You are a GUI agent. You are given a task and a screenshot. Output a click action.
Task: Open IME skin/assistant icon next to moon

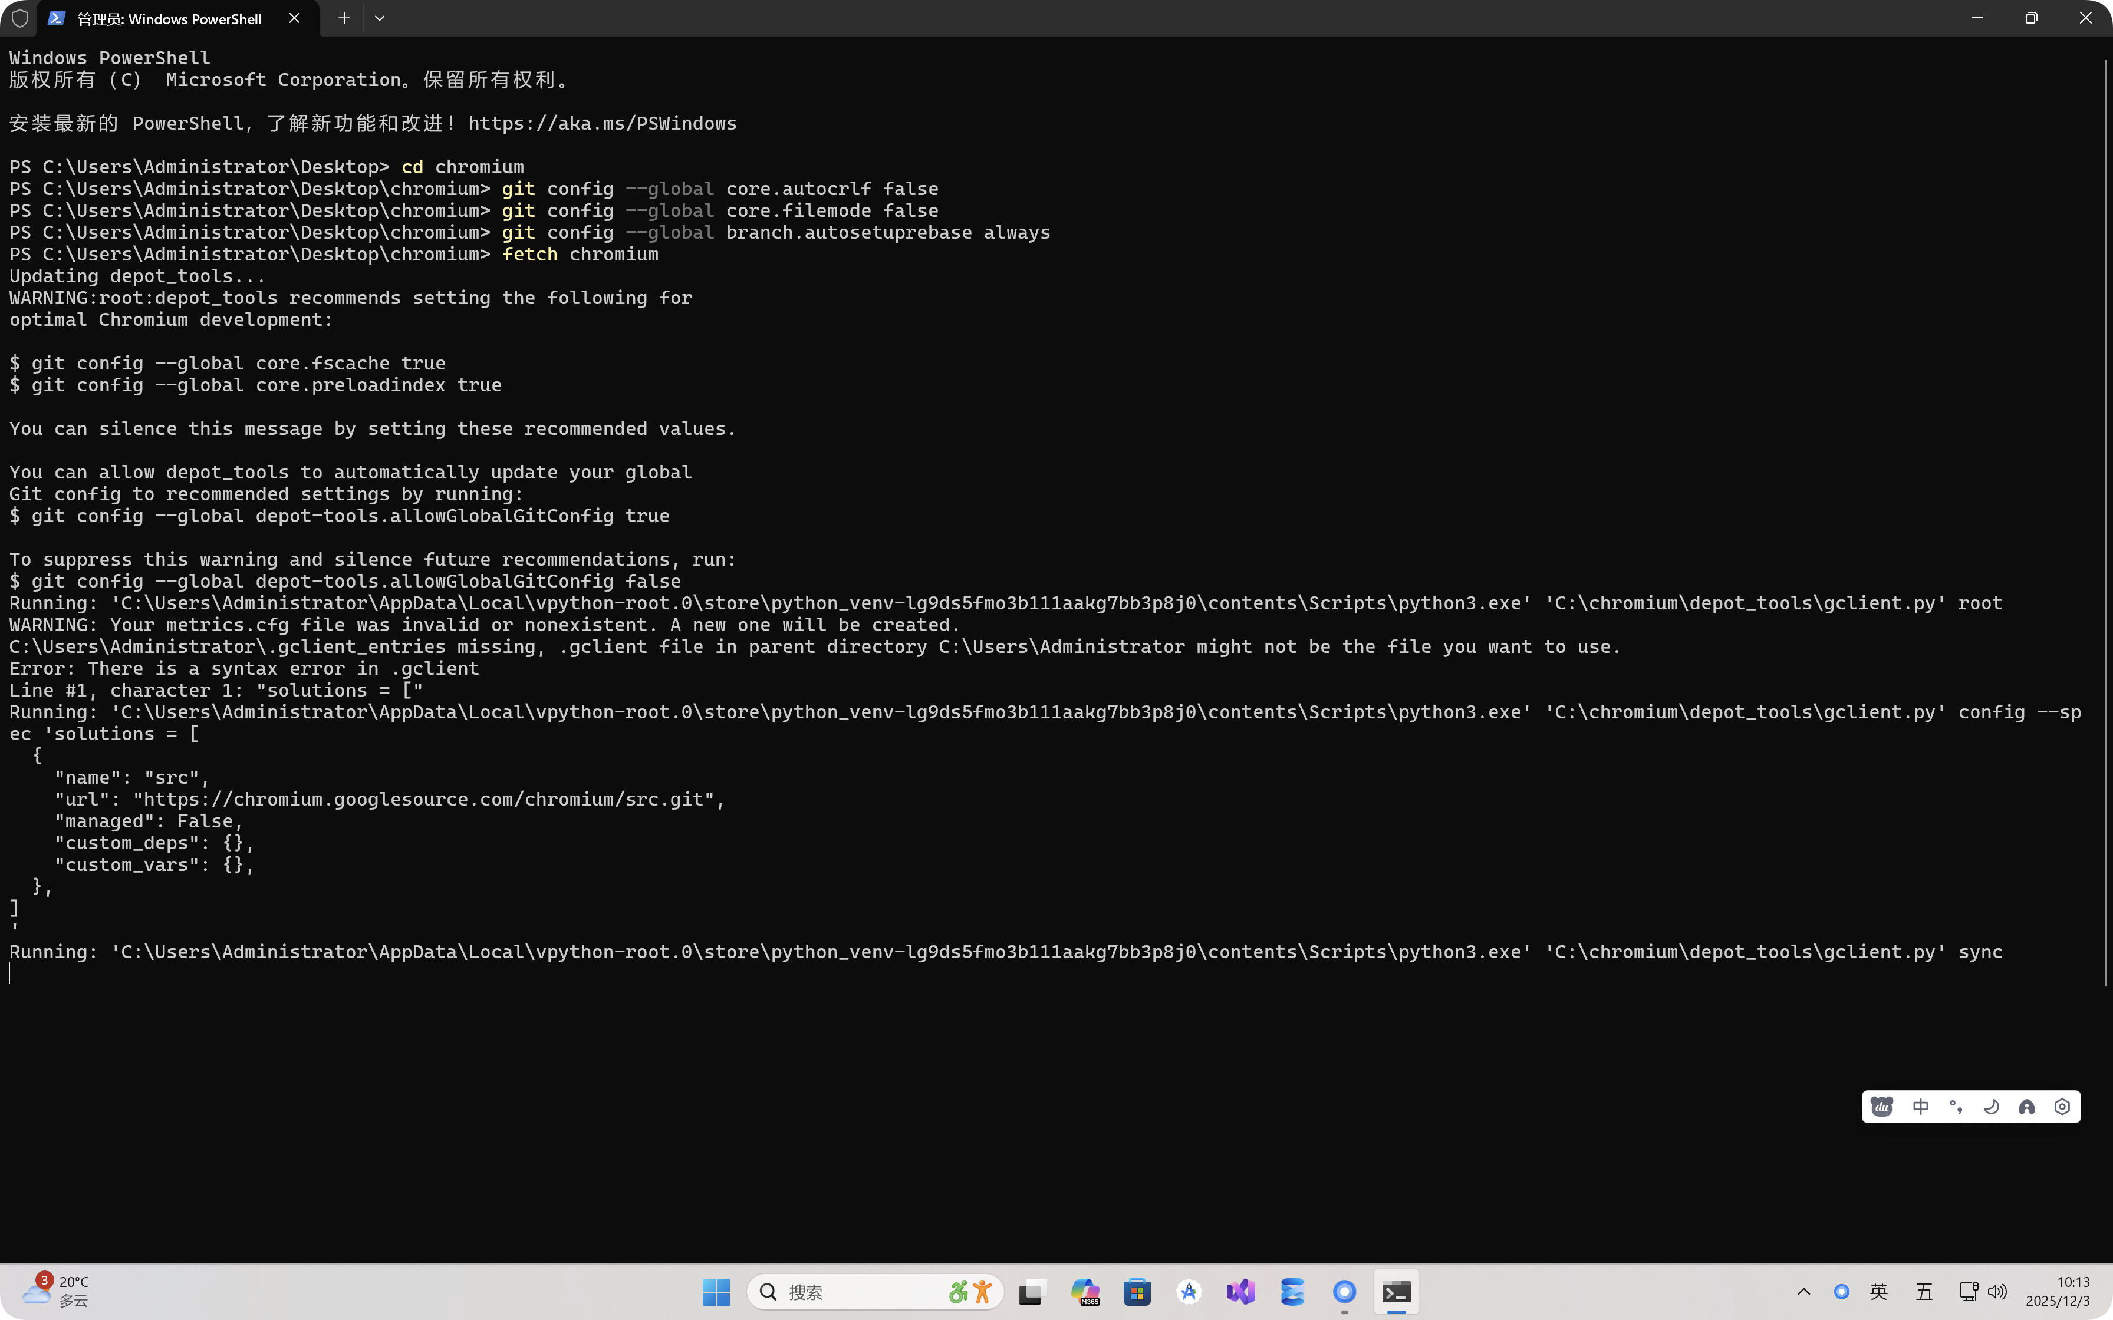click(2026, 1107)
